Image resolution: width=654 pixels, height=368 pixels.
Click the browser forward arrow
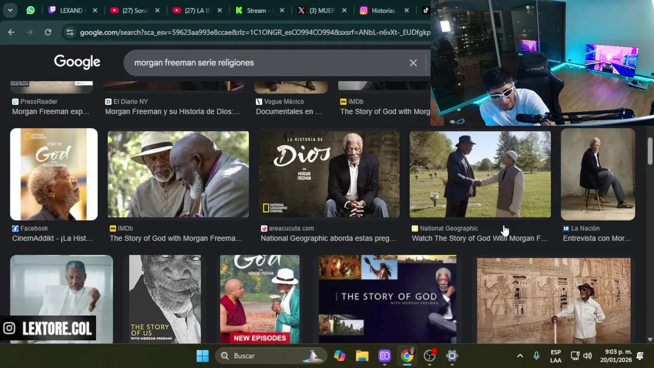[x=30, y=32]
